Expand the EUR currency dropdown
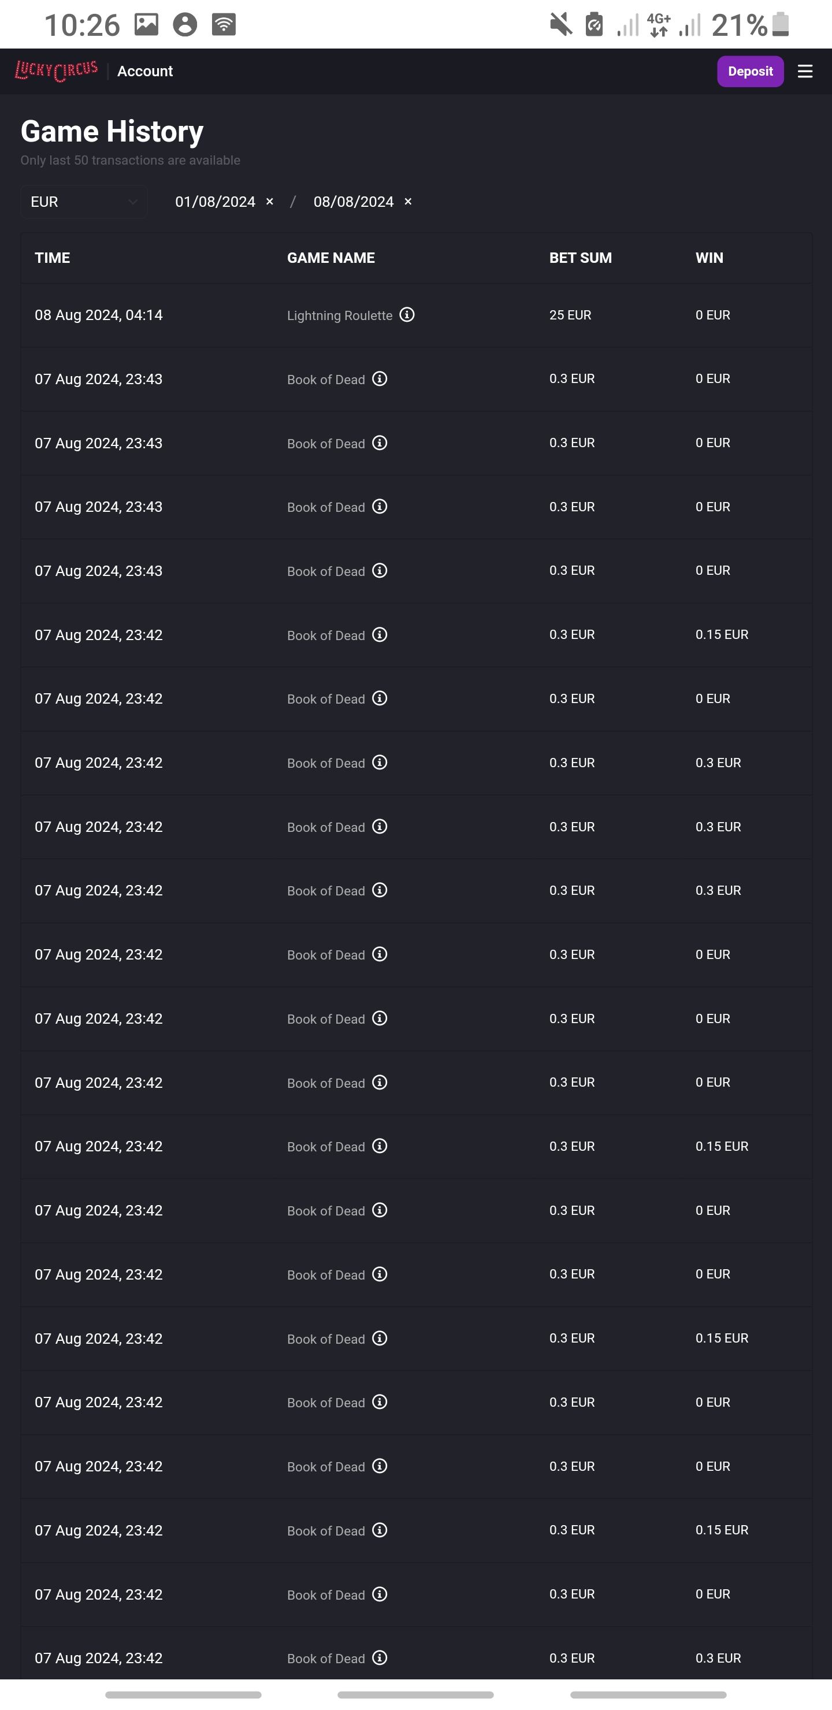Viewport: 832px width, 1710px height. [84, 202]
